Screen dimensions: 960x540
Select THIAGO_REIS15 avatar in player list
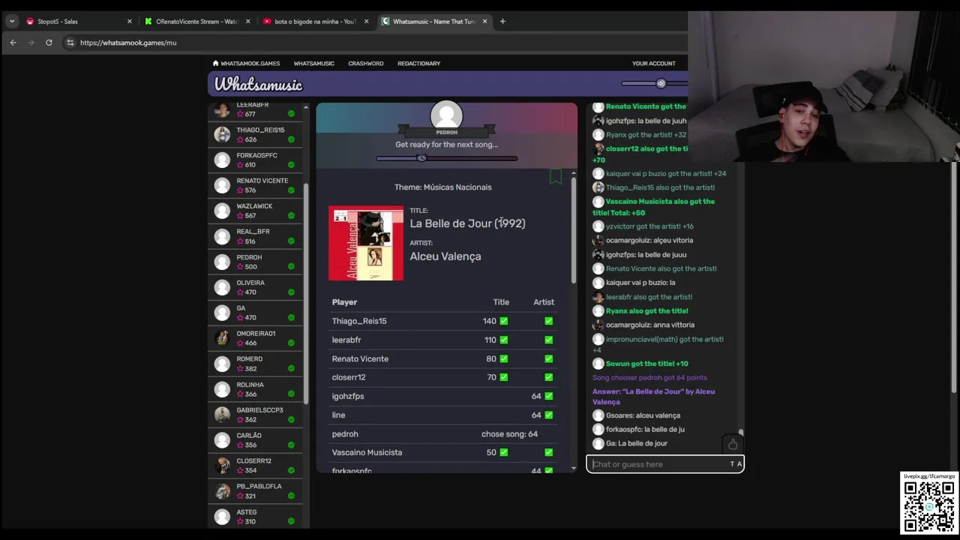point(222,134)
